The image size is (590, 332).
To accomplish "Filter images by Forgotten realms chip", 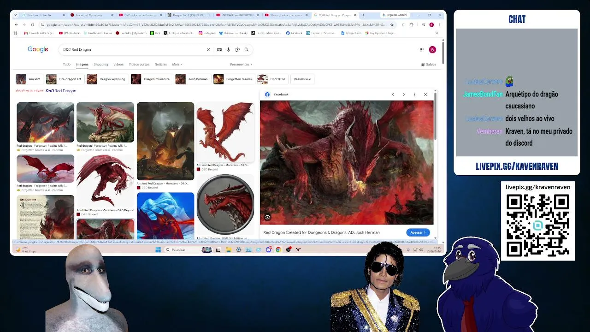I will coord(233,79).
